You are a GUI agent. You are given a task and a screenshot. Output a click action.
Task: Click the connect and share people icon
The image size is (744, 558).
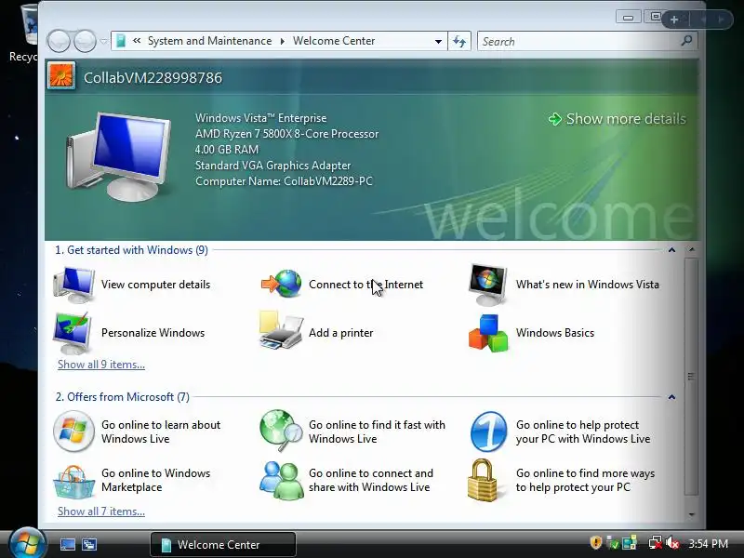(282, 481)
